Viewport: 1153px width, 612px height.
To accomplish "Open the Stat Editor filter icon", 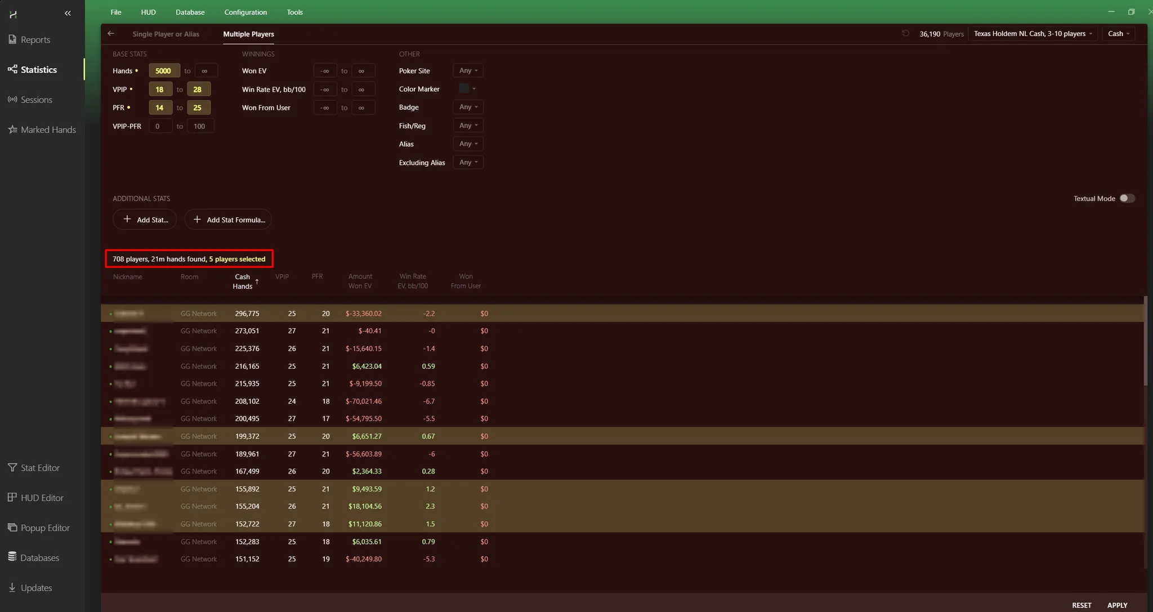I will (12, 468).
